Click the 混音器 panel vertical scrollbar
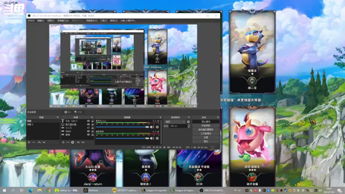345x194 pixels. [x=161, y=131]
